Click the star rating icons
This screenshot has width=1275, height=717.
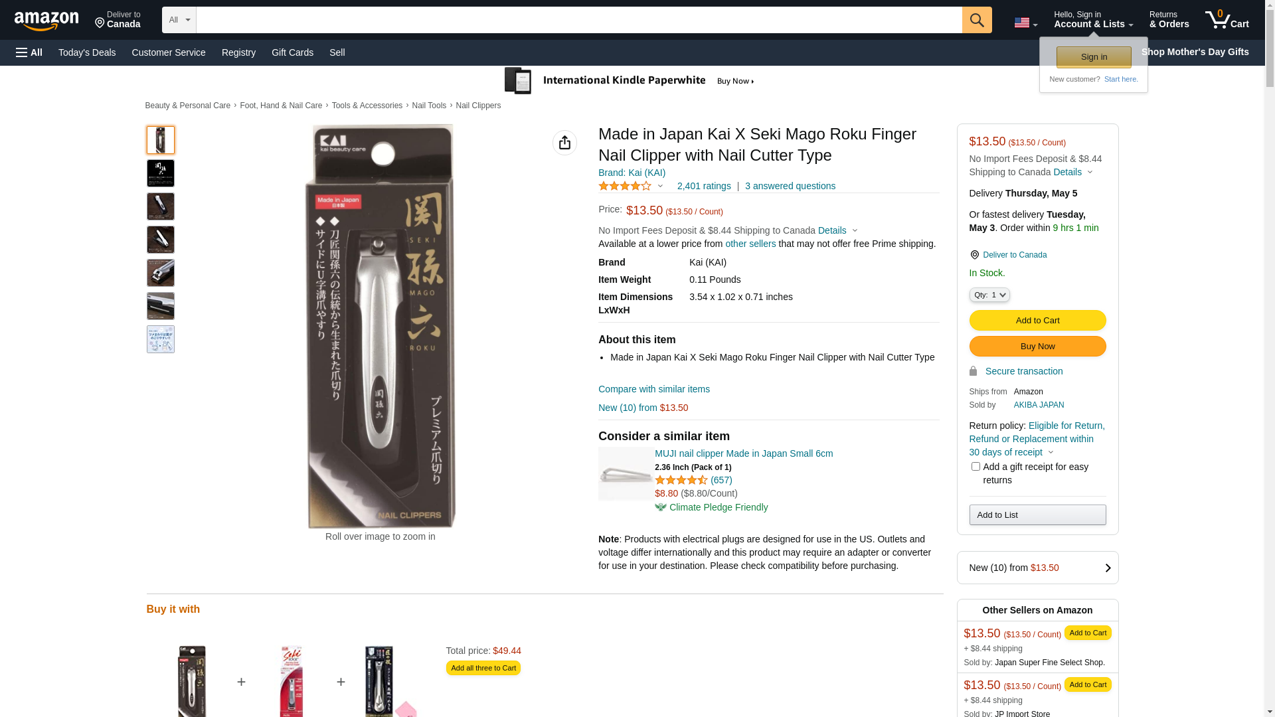coord(625,187)
